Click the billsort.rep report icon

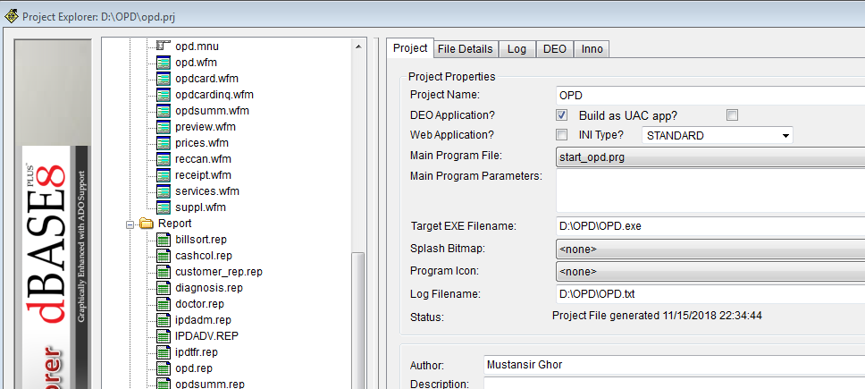164,240
